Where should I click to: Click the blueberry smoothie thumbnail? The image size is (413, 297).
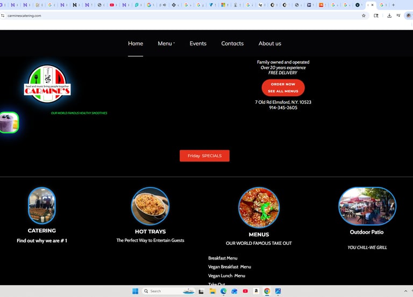(9, 122)
